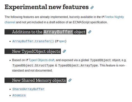This screenshot has width=132, height=102.
Task: Follow the spec link in parentheses
Action: (x=62, y=41)
